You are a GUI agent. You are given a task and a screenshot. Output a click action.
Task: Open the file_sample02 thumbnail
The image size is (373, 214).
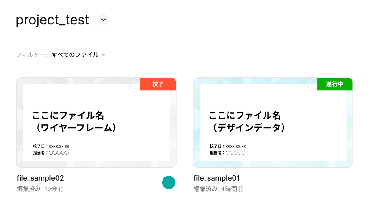pos(96,122)
